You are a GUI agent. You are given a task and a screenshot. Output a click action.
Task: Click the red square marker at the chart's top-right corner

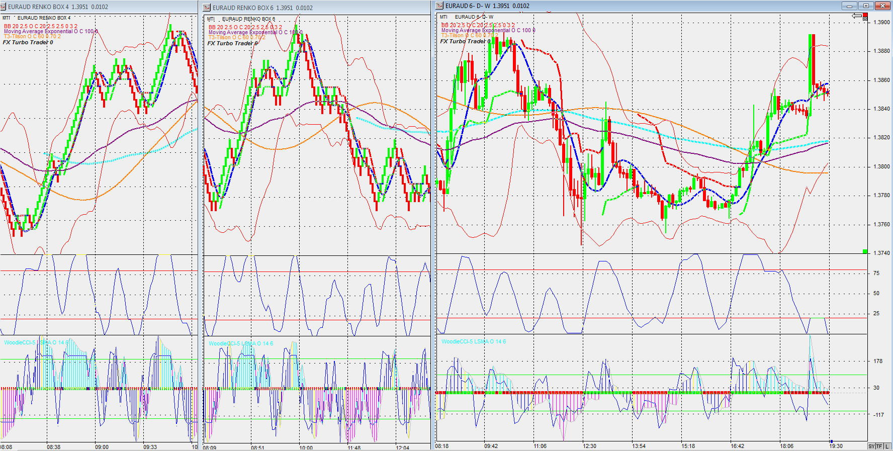tap(865, 15)
